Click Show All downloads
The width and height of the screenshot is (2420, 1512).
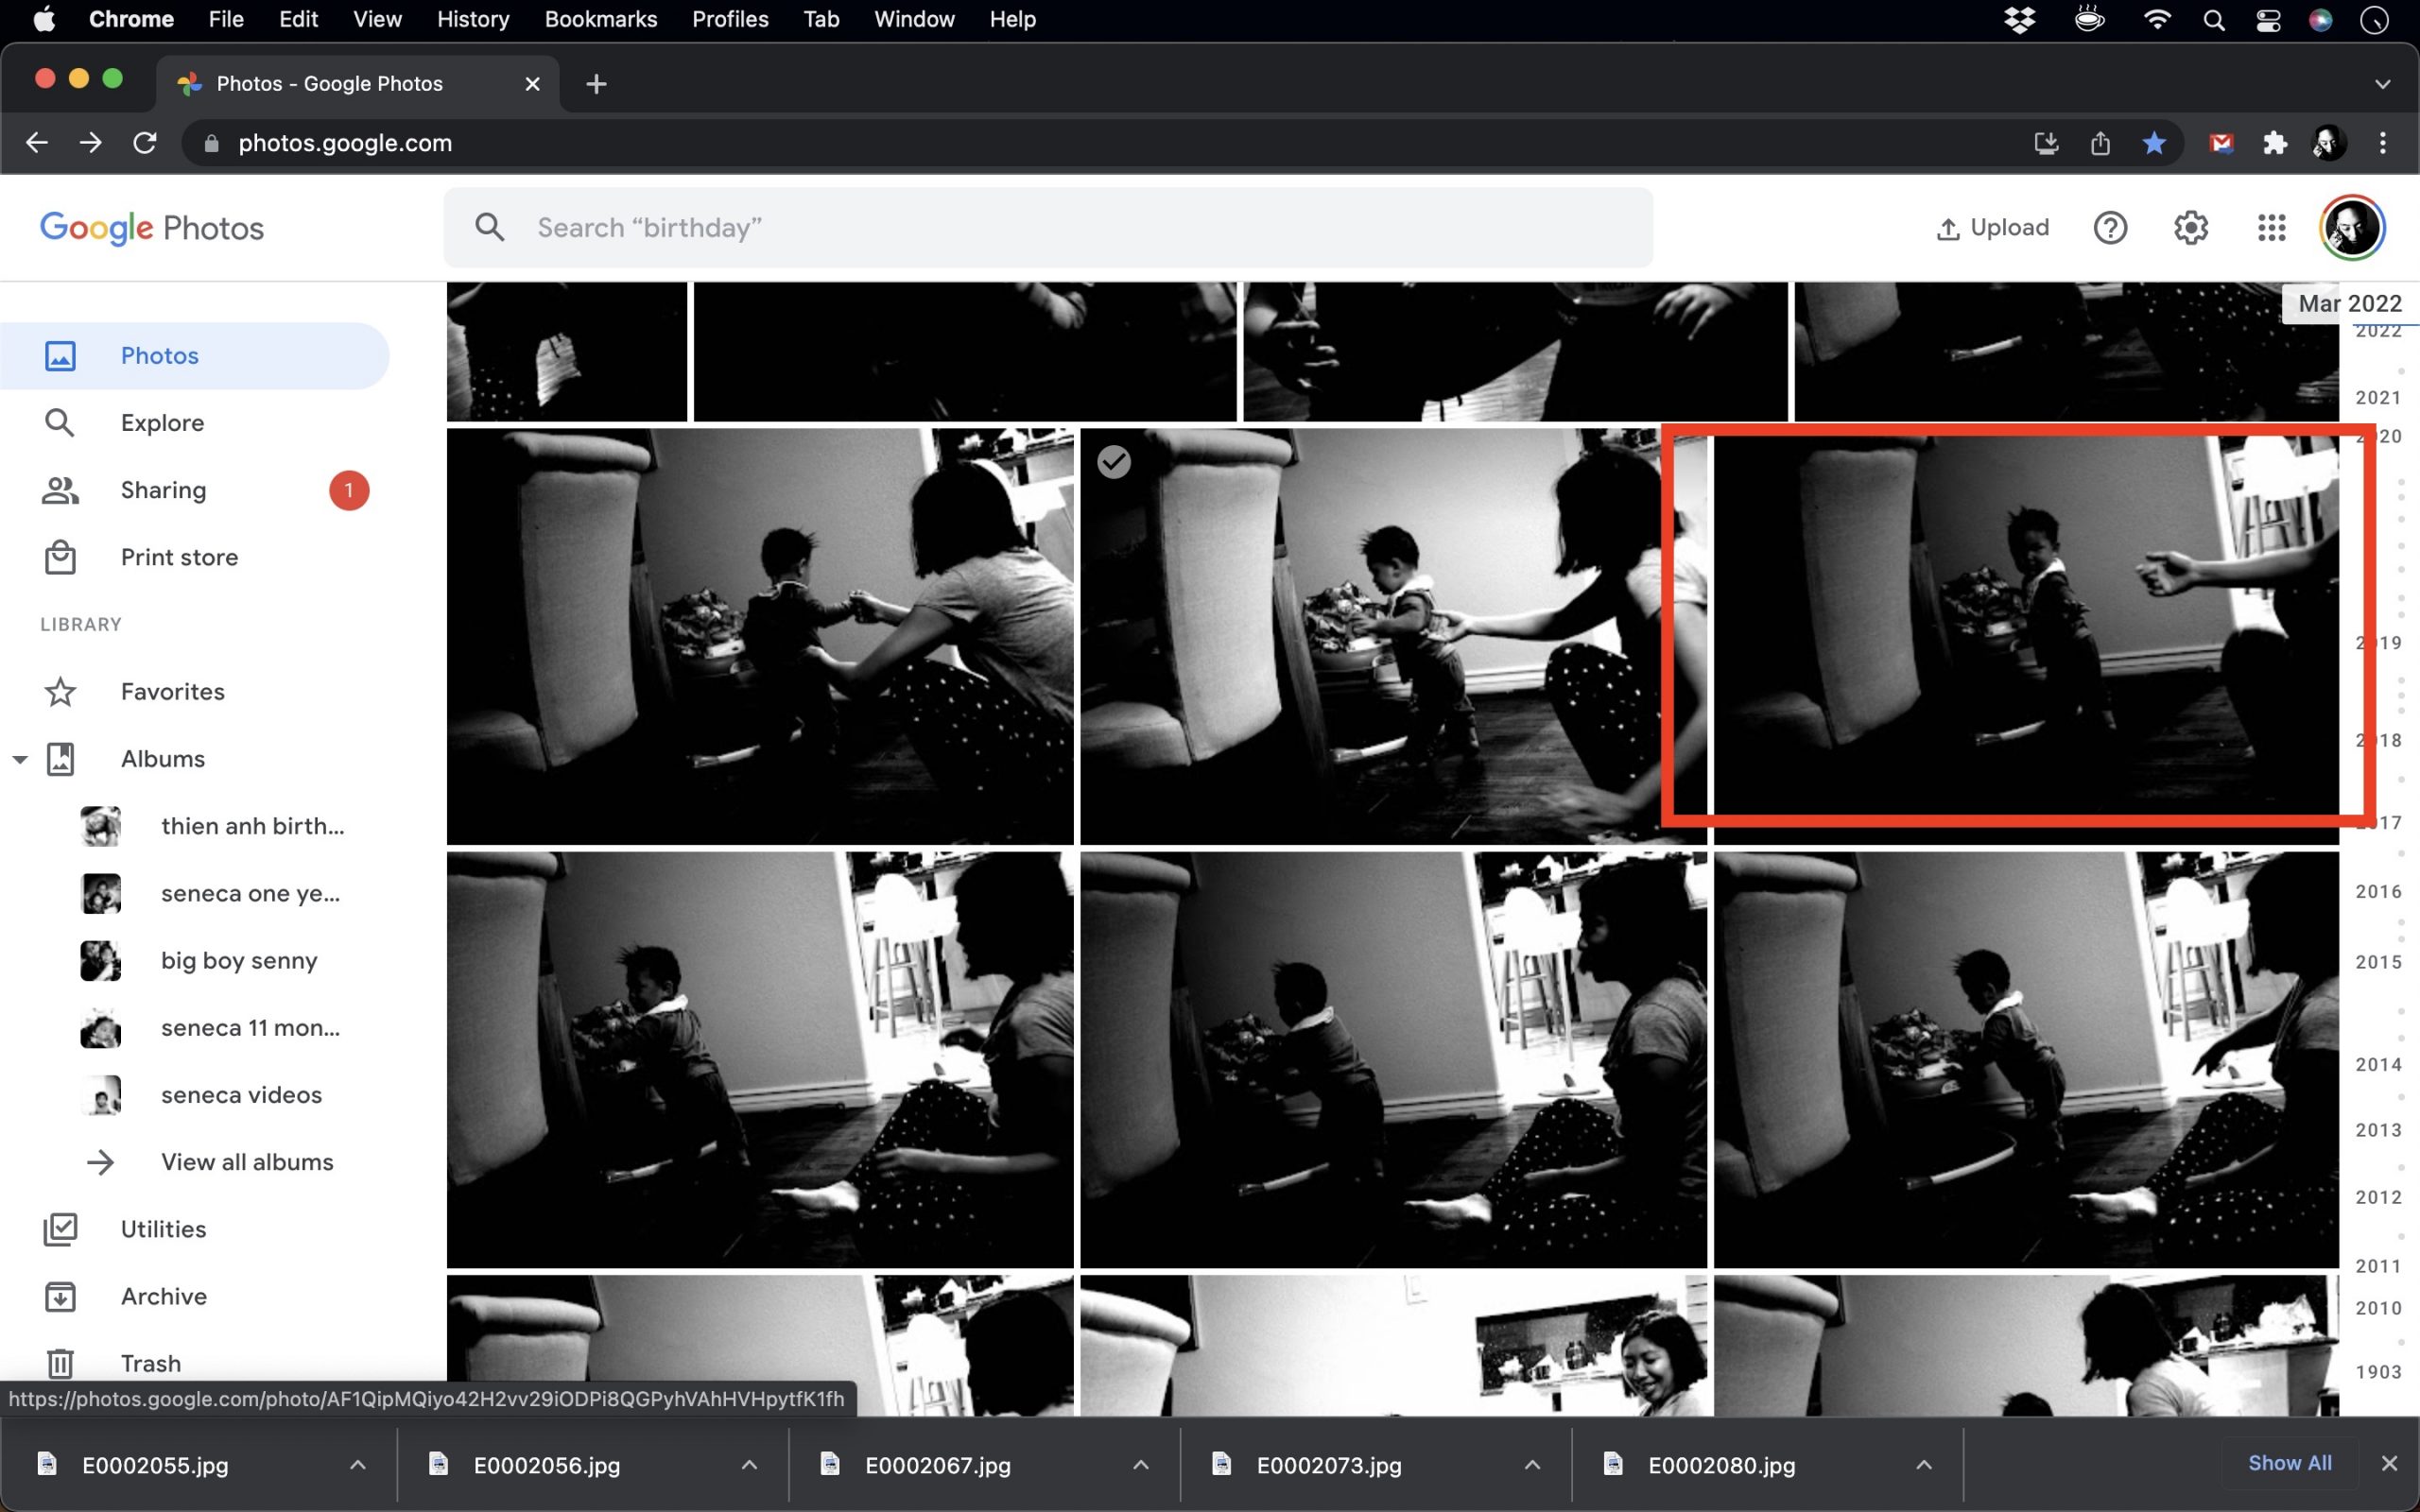(x=2289, y=1463)
